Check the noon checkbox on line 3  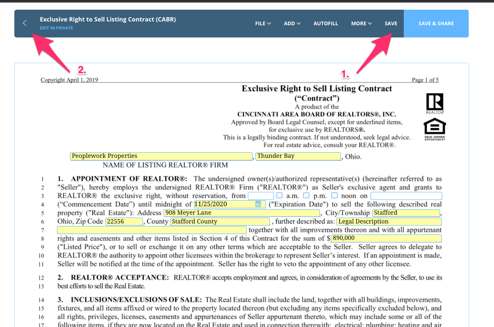(x=334, y=195)
